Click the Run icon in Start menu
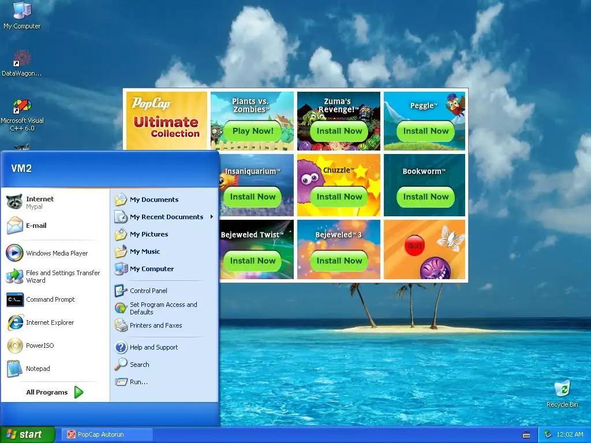The image size is (591, 443). coord(121,382)
